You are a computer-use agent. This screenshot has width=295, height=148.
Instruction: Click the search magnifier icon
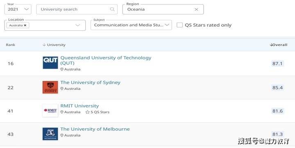click(112, 9)
